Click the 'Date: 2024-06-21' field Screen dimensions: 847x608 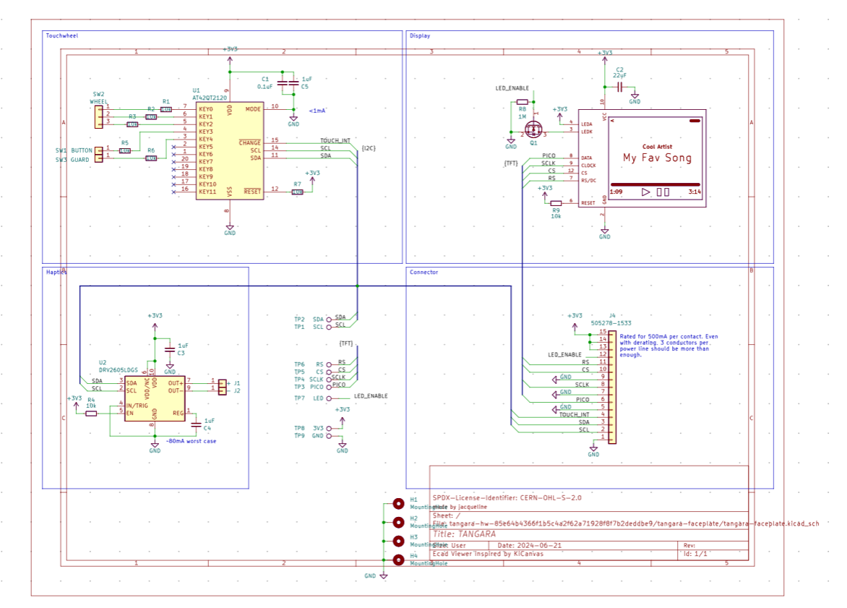click(529, 545)
